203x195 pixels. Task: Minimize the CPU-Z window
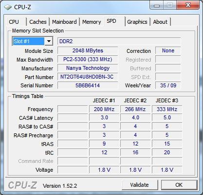(157, 5)
